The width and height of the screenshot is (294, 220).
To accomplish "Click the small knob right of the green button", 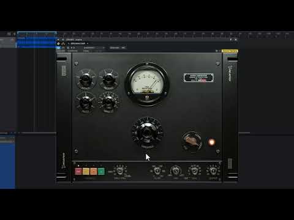I will (x=120, y=170).
